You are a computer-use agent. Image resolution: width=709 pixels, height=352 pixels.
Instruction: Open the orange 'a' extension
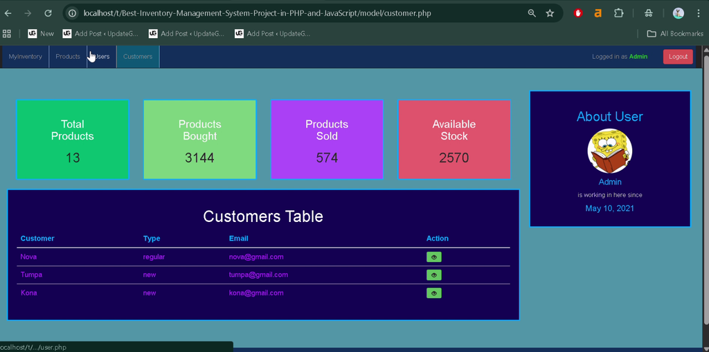coord(598,13)
